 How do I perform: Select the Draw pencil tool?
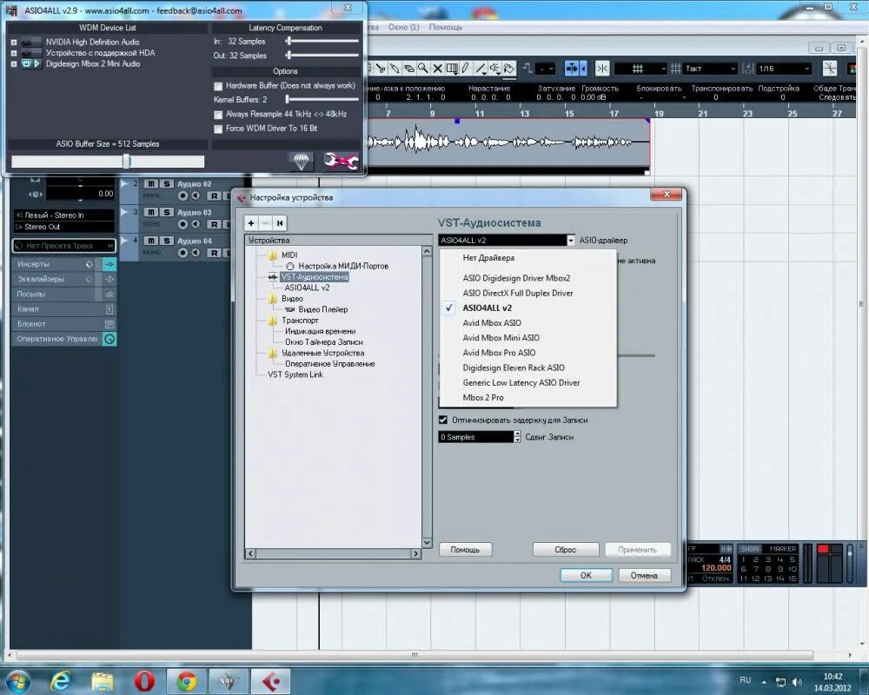pyautogui.click(x=466, y=68)
